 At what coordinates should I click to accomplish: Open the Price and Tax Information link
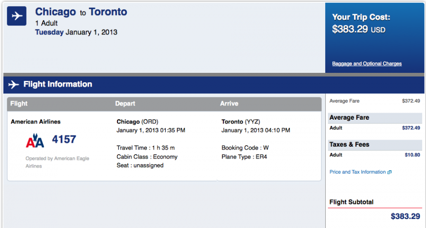pos(357,172)
